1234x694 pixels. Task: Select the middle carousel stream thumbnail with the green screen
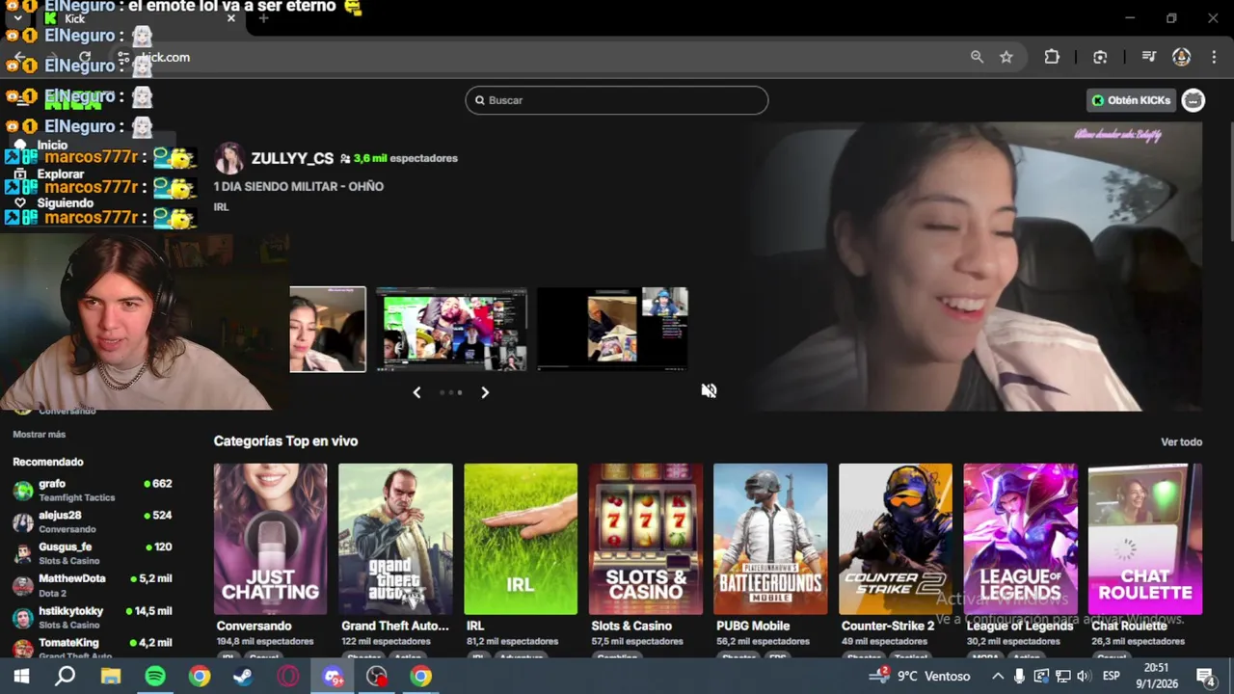tap(451, 329)
